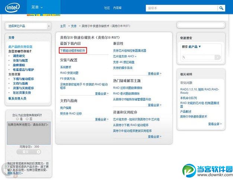Open 芯片组支持 AHCI link
The width and height of the screenshot is (233, 180).
point(125,56)
